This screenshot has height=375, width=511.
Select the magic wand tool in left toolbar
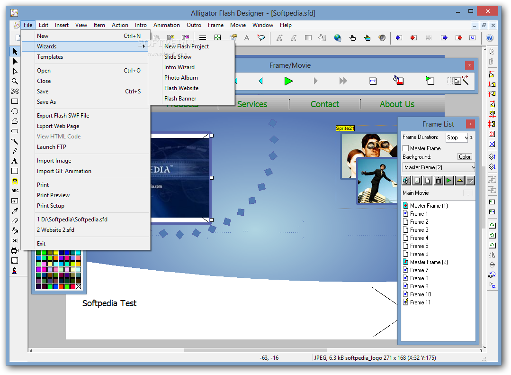15,141
